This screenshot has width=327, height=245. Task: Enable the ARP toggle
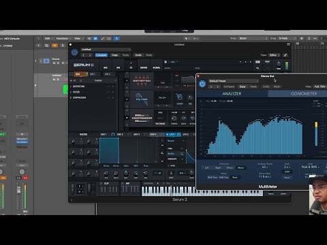[x=123, y=183]
